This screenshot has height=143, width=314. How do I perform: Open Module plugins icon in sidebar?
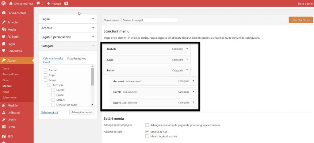click(x=4, y=105)
